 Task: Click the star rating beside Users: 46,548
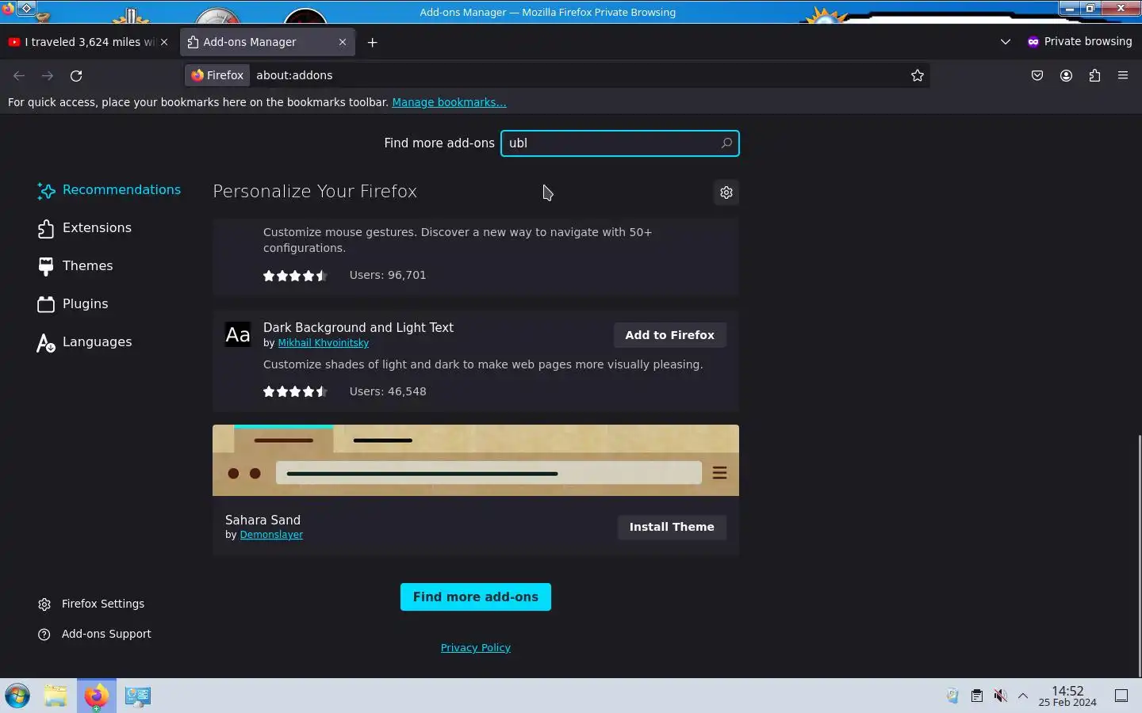tap(295, 391)
